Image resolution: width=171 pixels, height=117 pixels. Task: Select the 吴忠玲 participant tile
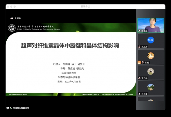(150, 41)
